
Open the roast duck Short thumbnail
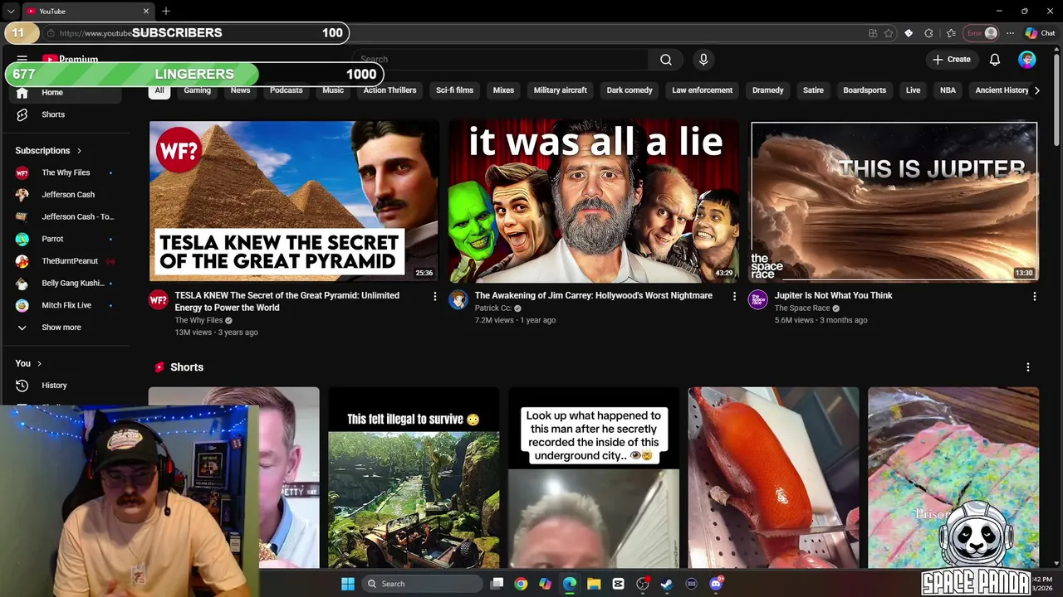[774, 478]
